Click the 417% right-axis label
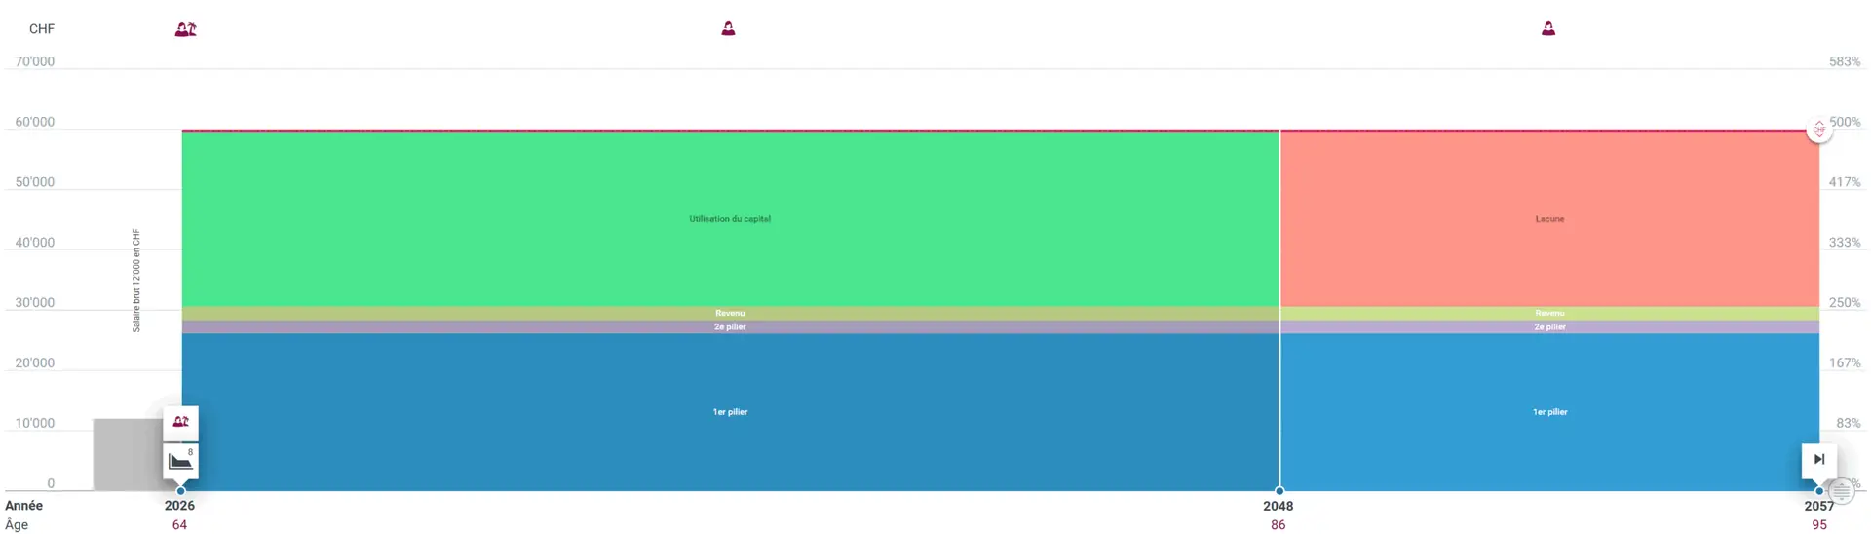The image size is (1871, 534). coord(1845,182)
